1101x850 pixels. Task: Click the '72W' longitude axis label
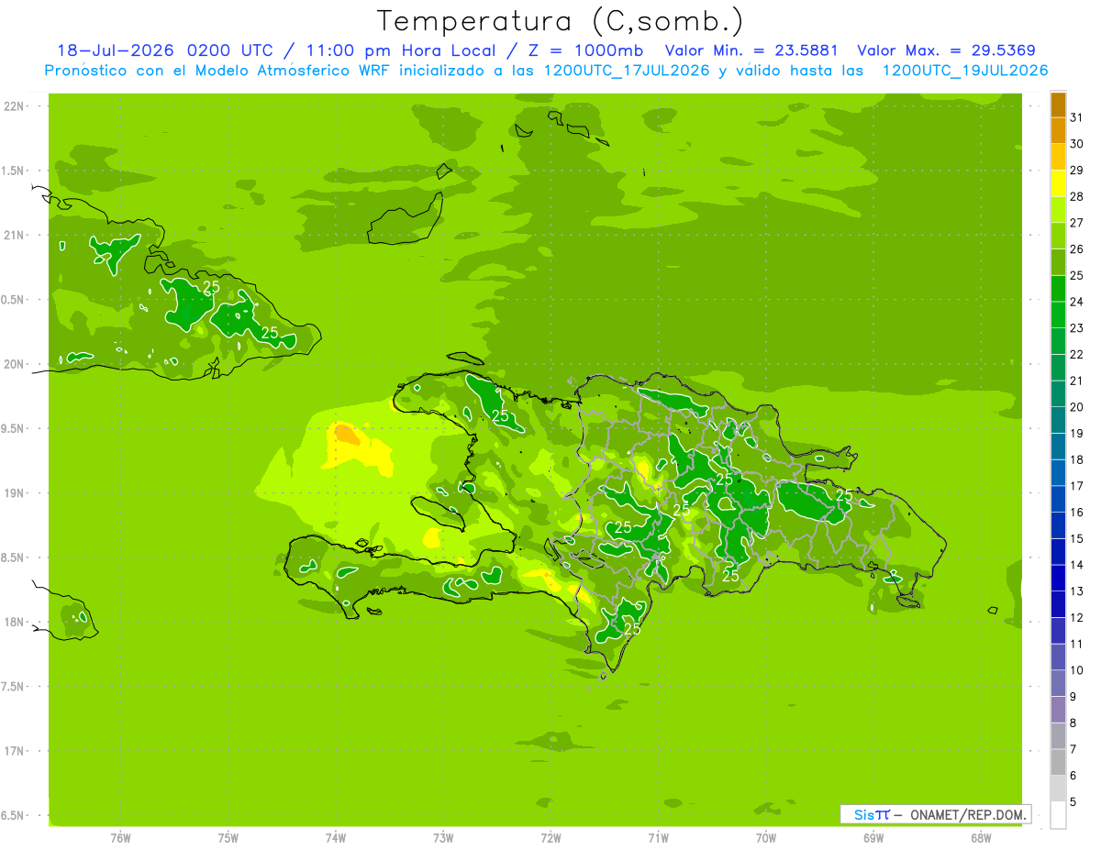(x=550, y=838)
